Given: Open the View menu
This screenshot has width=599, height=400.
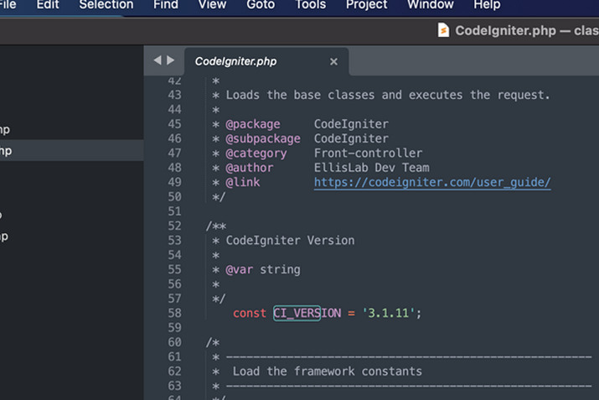Looking at the screenshot, I should click(x=213, y=5).
